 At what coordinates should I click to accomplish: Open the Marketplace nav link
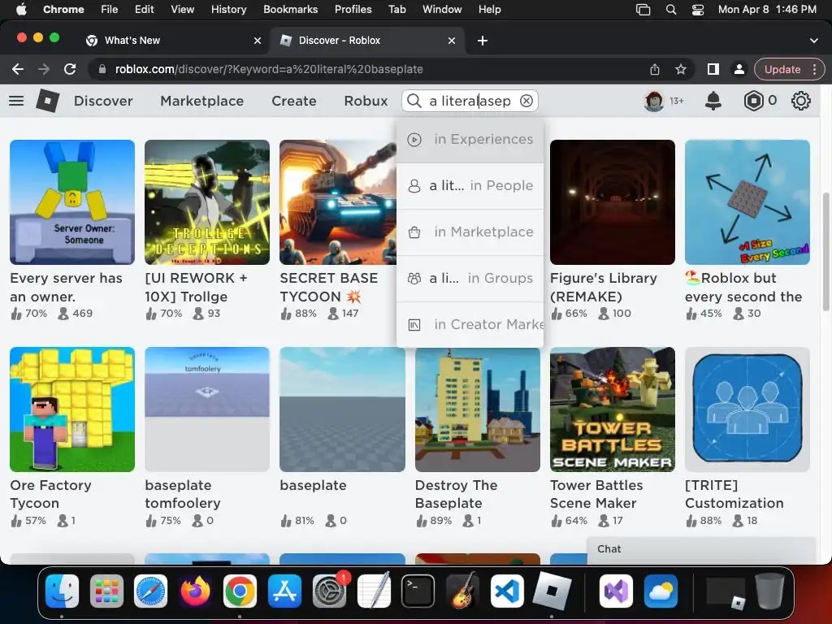pos(202,101)
